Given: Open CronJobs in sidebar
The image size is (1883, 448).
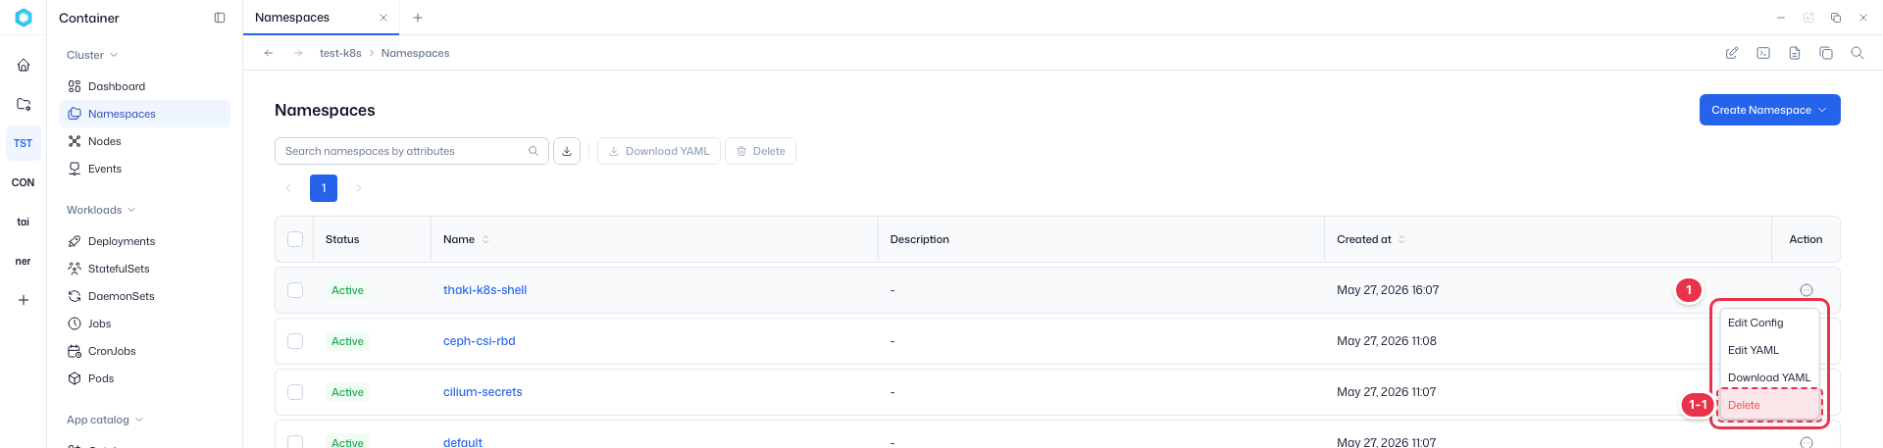Looking at the screenshot, I should tap(144, 351).
